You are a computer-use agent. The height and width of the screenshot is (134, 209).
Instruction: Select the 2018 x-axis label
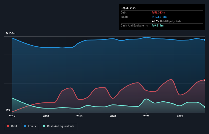[46, 116]
